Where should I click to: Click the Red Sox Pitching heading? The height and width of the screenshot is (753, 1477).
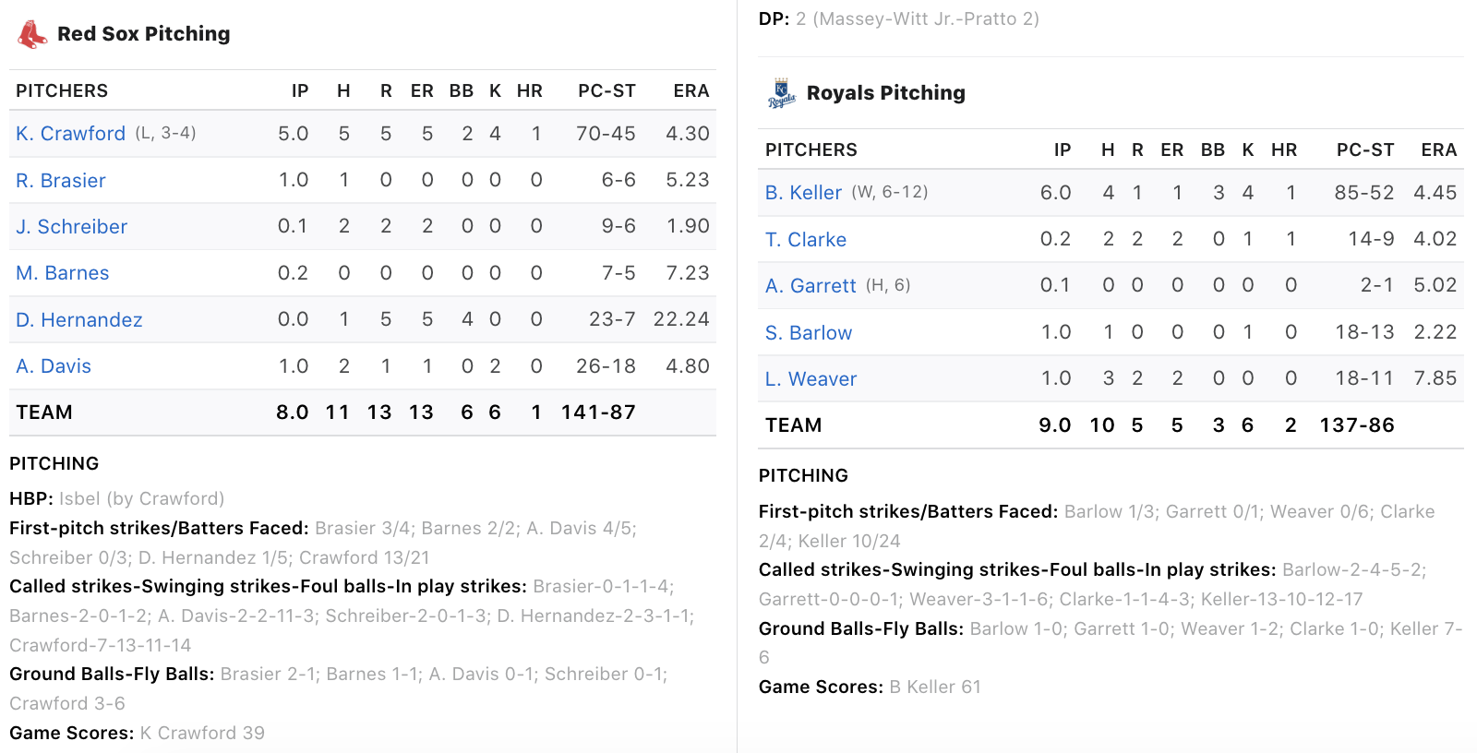pos(144,34)
